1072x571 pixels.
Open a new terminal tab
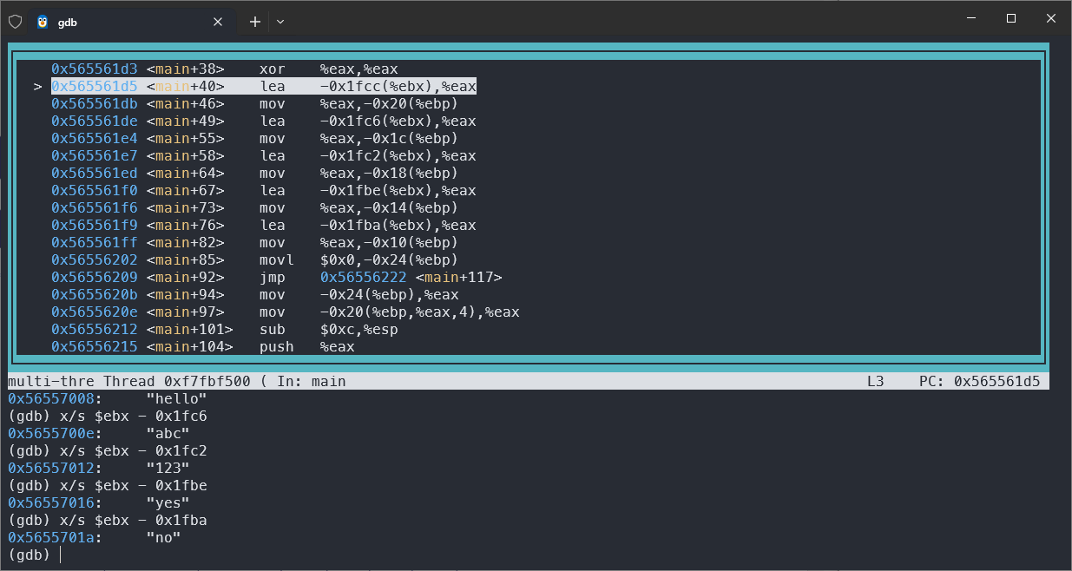[x=254, y=22]
